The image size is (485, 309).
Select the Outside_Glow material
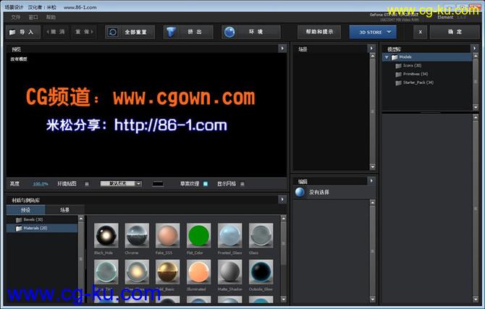tap(261, 272)
